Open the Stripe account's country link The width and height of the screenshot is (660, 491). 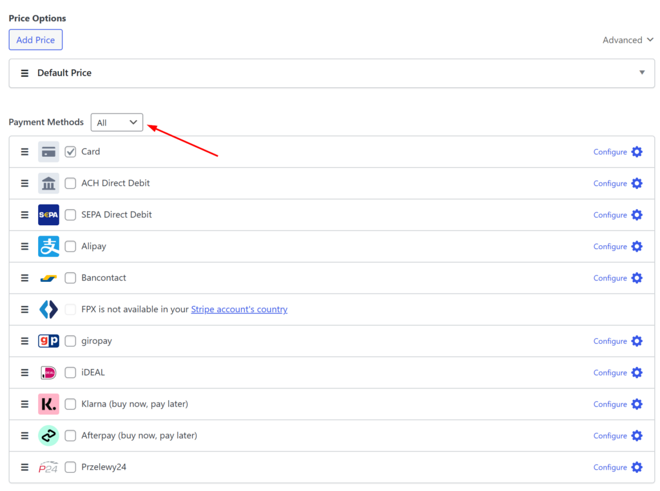coord(239,309)
